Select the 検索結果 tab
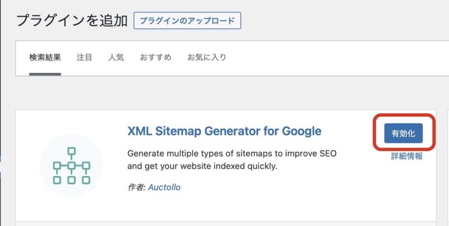Viewport: 449px width, 226px height. tap(45, 58)
